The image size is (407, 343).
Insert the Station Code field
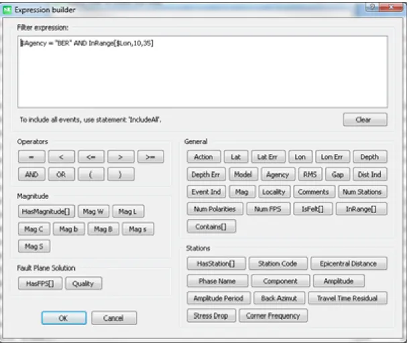coord(278,263)
